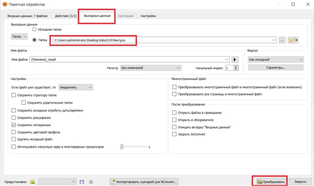
Task: Uncheck Сохранять метаданные checkbox
Action: point(14,125)
